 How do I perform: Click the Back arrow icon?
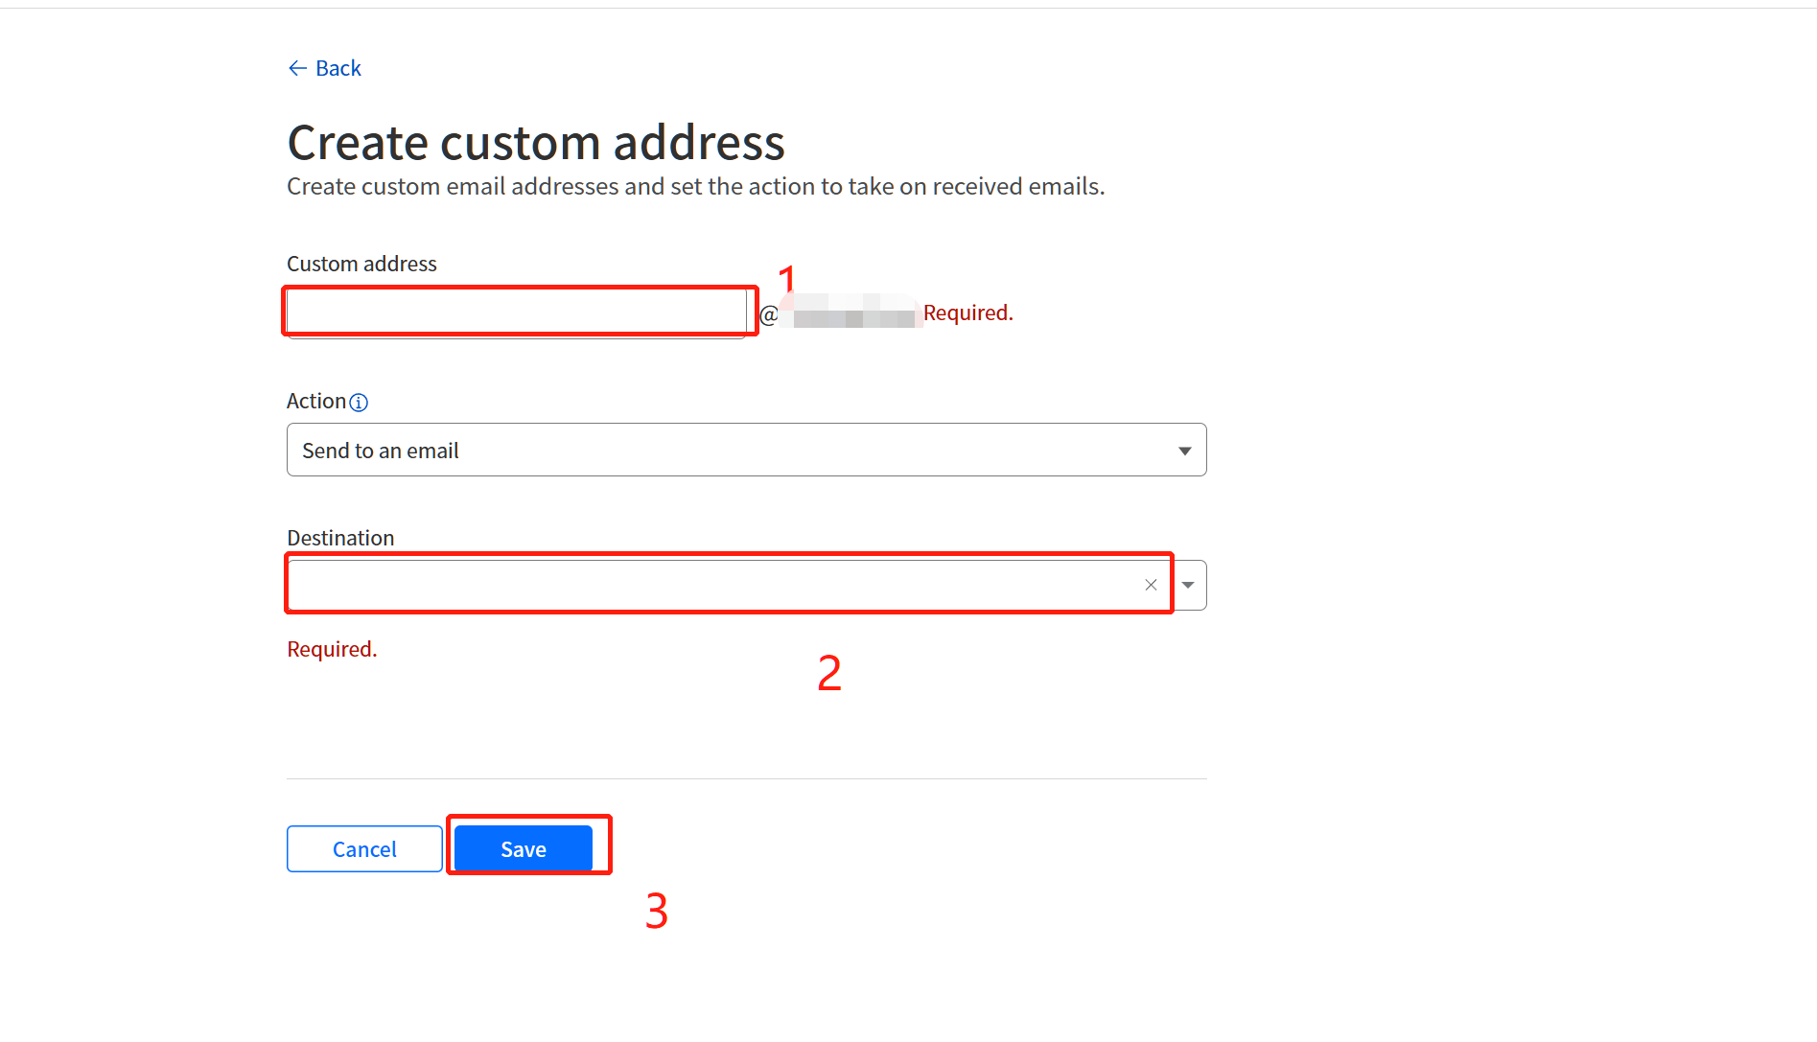pyautogui.click(x=297, y=68)
